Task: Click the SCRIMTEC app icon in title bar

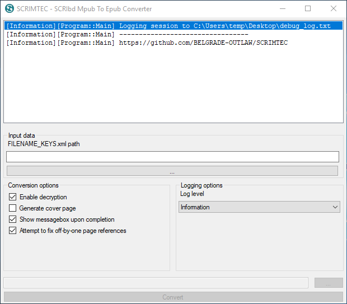Action: [10, 8]
